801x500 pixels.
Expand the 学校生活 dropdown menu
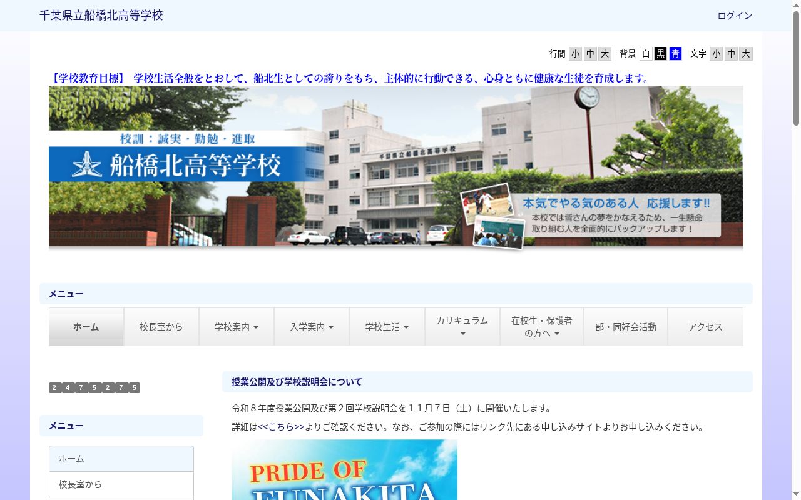(387, 327)
